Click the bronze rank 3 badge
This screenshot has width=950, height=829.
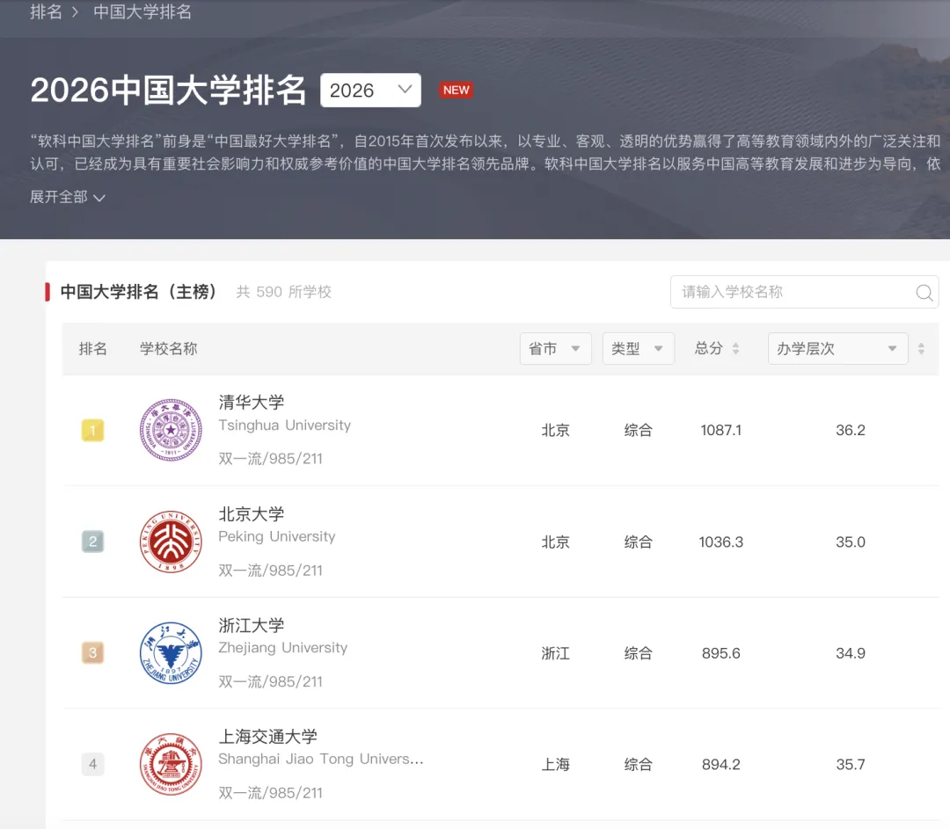(92, 653)
